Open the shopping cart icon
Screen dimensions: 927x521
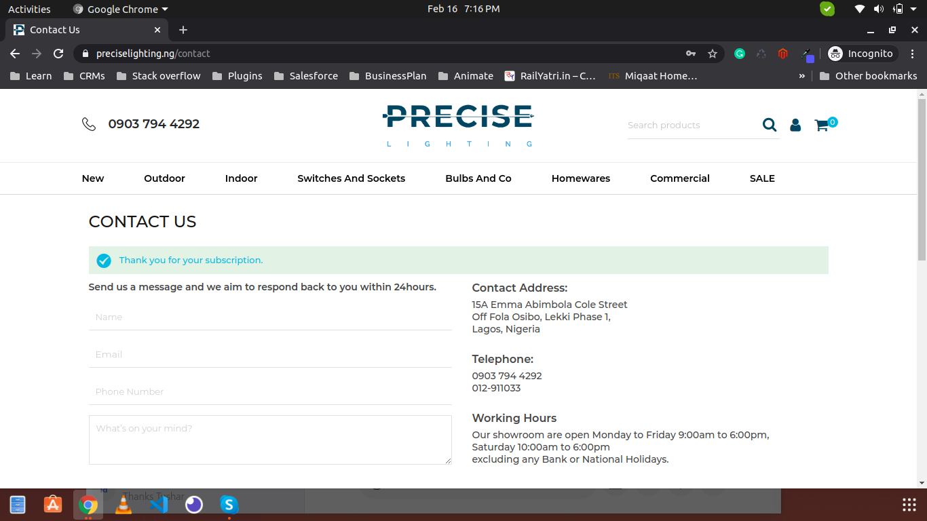tap(822, 125)
